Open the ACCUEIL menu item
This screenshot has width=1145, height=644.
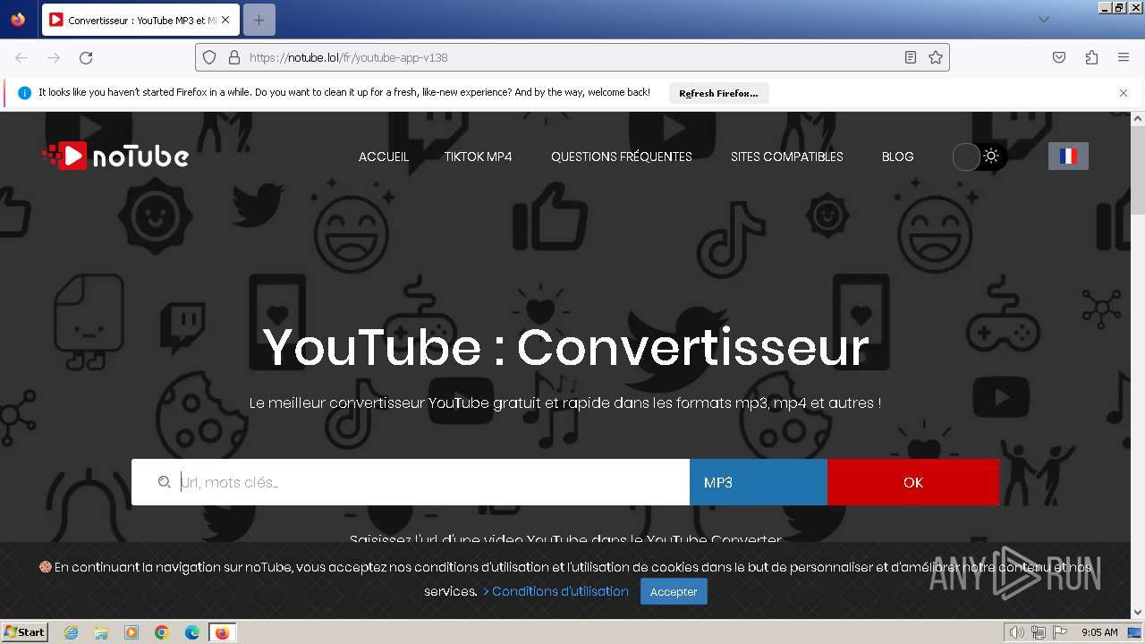[x=384, y=157]
